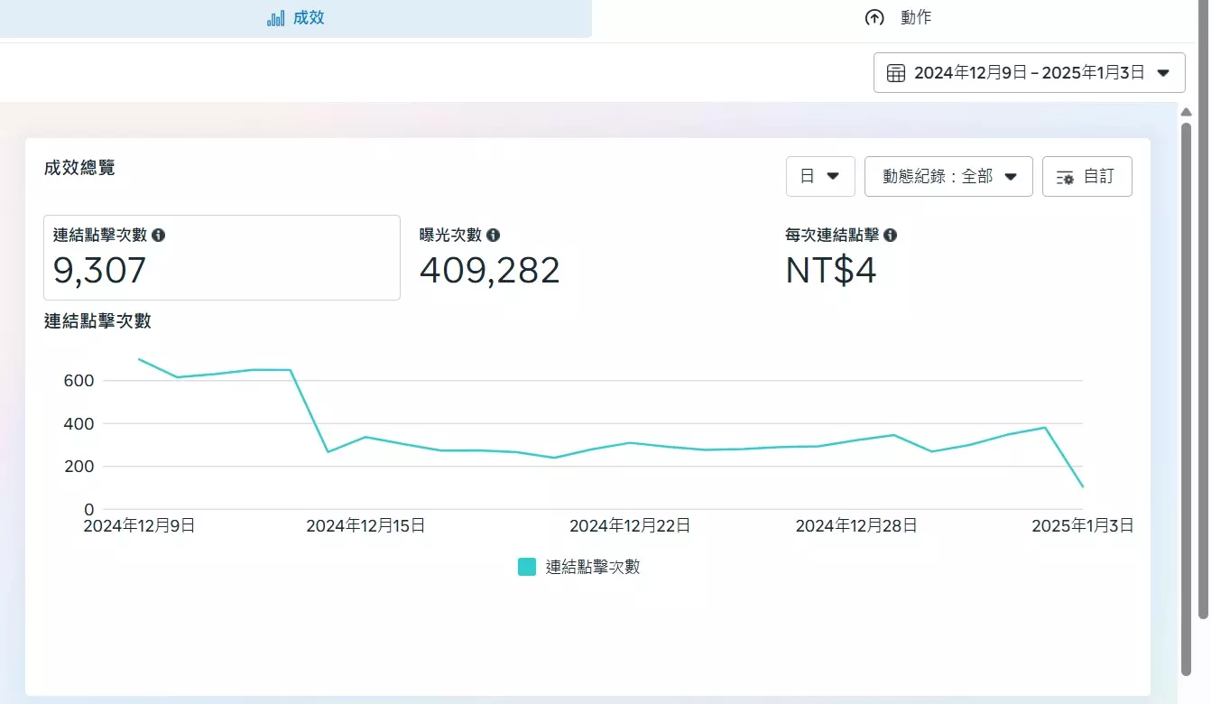Click info icon beside 曝光次數
Screen dimensions: 1211x704
(494, 235)
